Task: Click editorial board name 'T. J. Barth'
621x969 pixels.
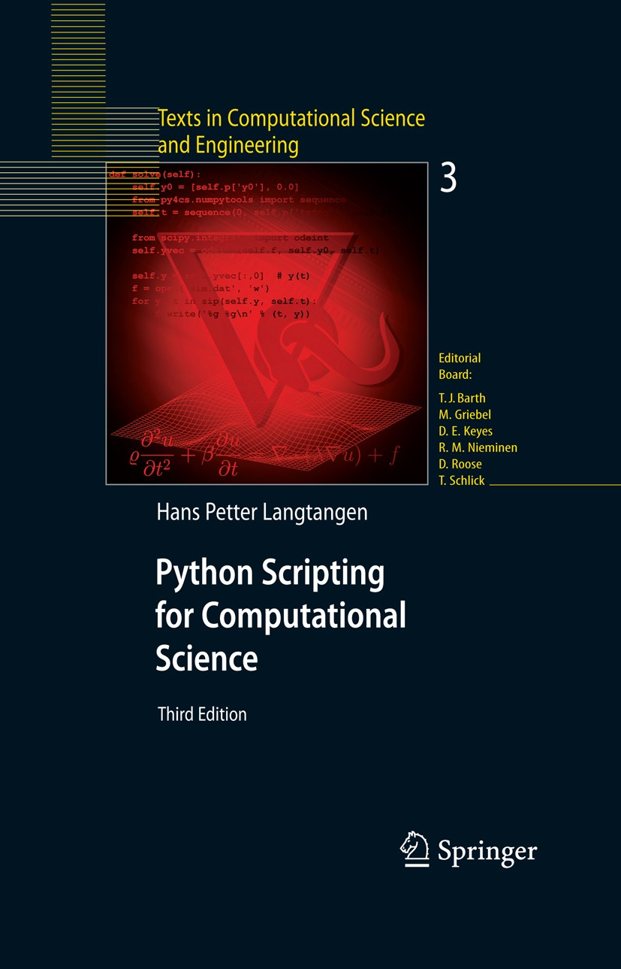Action: coord(462,398)
